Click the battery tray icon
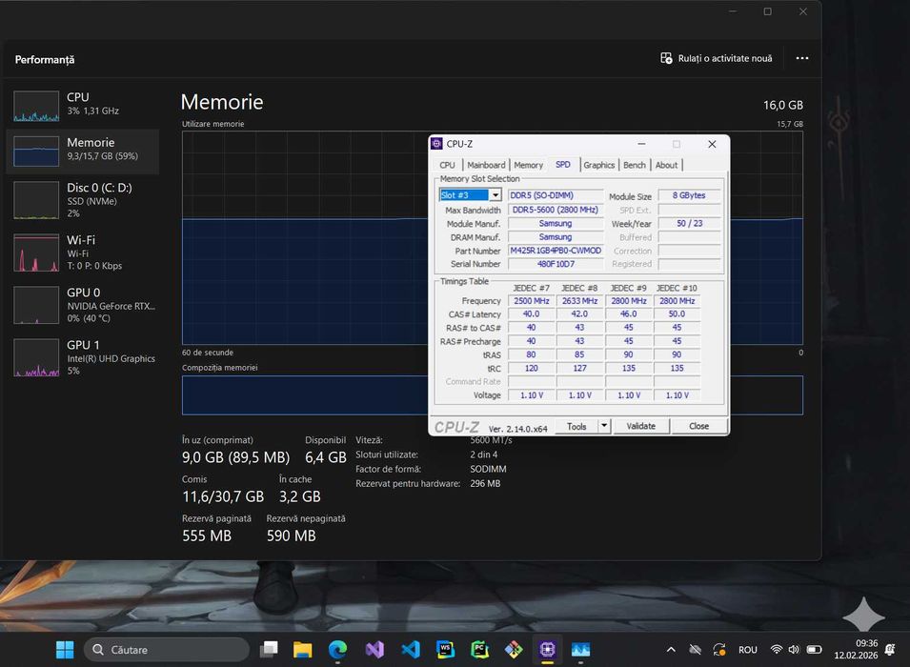The image size is (910, 667). [815, 650]
